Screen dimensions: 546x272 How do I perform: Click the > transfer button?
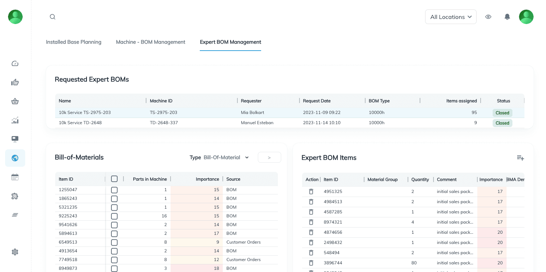[269, 157]
